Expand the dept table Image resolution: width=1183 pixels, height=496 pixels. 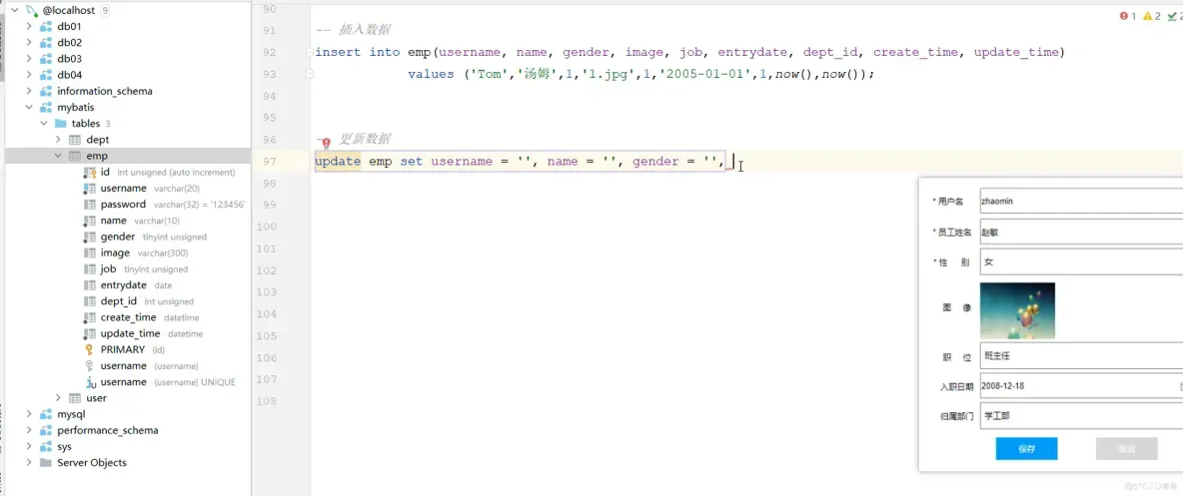pyautogui.click(x=58, y=140)
